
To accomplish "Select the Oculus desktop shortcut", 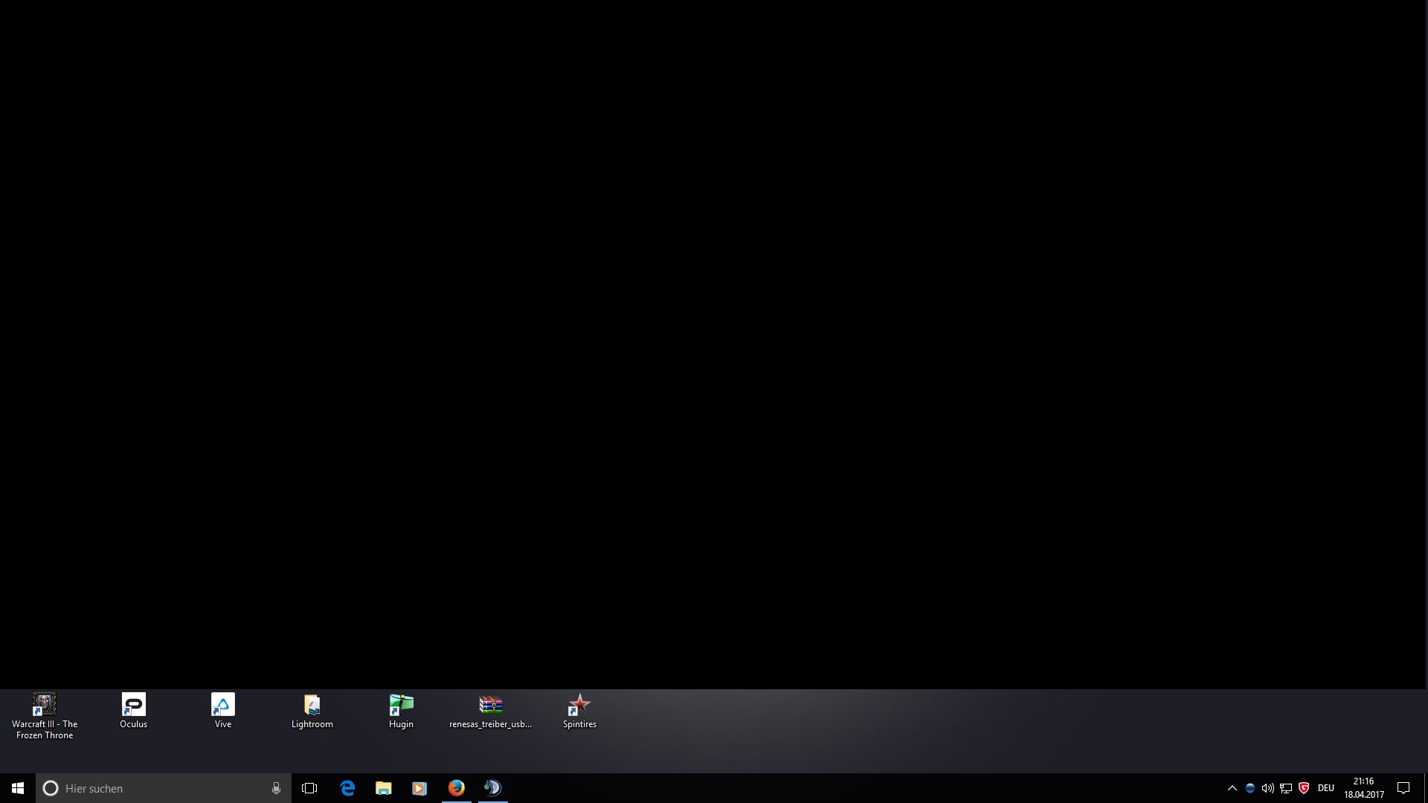I will (x=134, y=705).
